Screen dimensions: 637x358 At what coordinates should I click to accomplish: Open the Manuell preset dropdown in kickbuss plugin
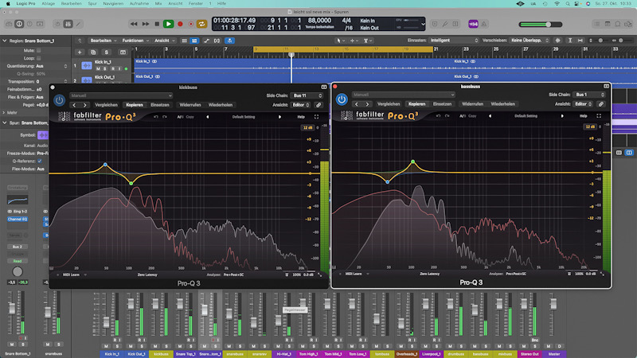click(x=121, y=95)
